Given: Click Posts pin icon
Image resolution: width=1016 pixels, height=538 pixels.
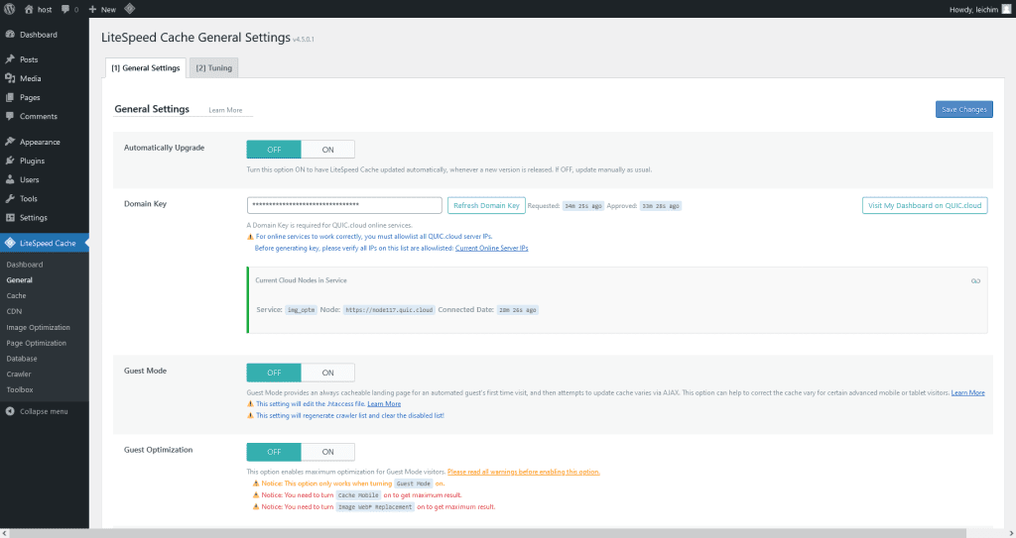Looking at the screenshot, I should (x=10, y=58).
